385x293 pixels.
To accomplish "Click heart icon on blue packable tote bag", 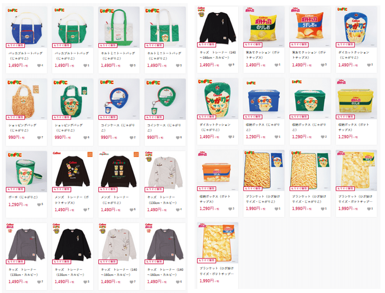I will [x=39, y=66].
